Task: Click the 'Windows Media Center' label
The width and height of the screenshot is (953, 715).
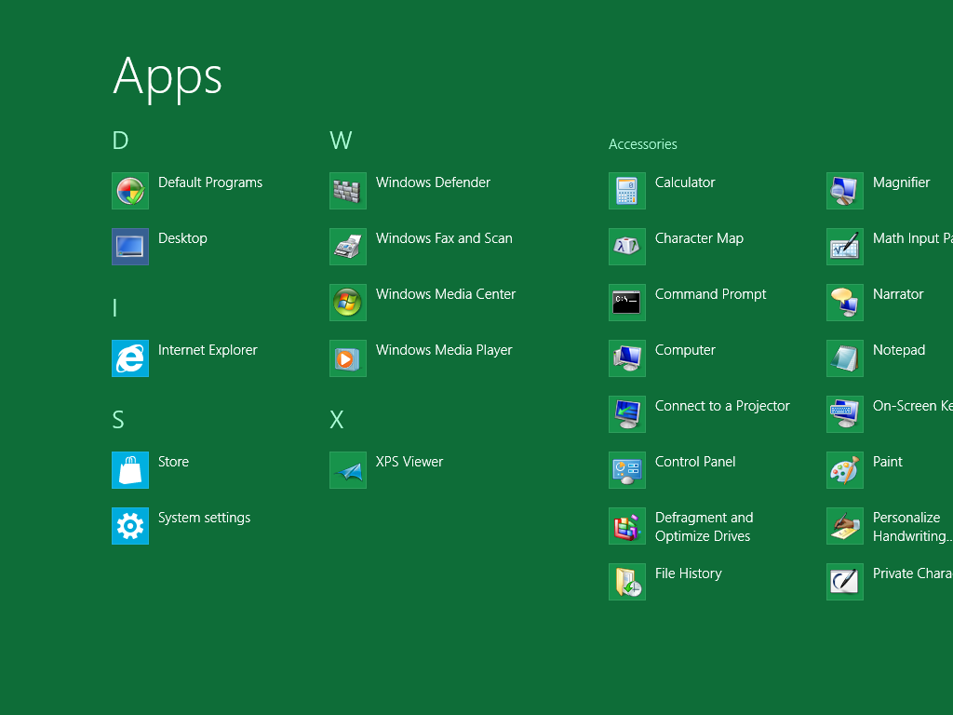Action: [446, 294]
